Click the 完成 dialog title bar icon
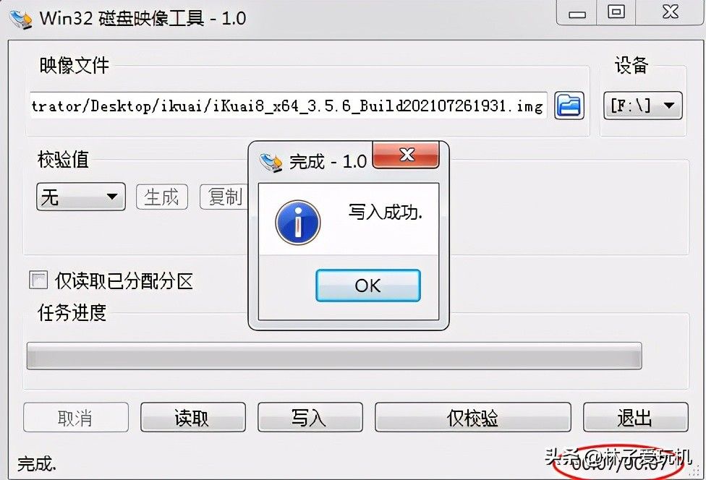The image size is (706, 480). click(271, 161)
